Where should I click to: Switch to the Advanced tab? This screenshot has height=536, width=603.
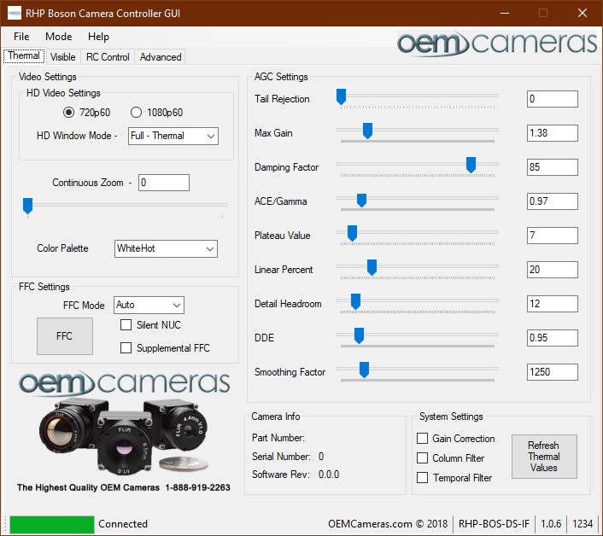(161, 57)
